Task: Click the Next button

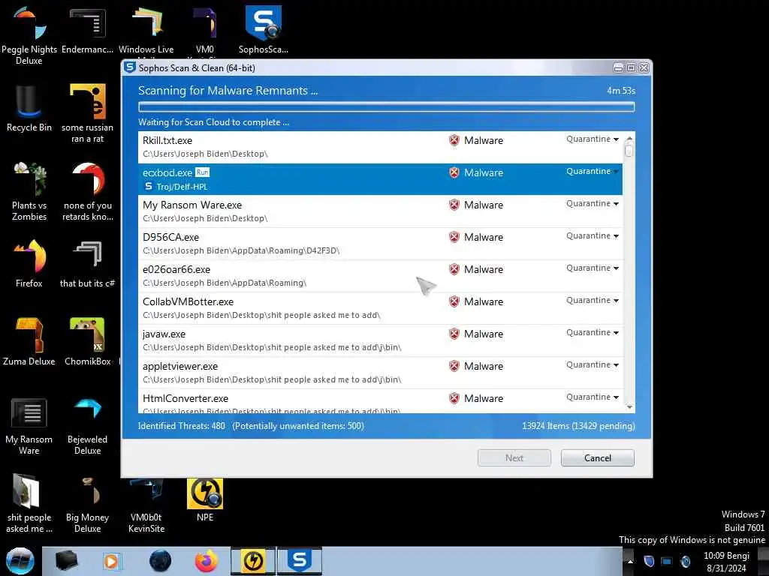Action: click(514, 458)
